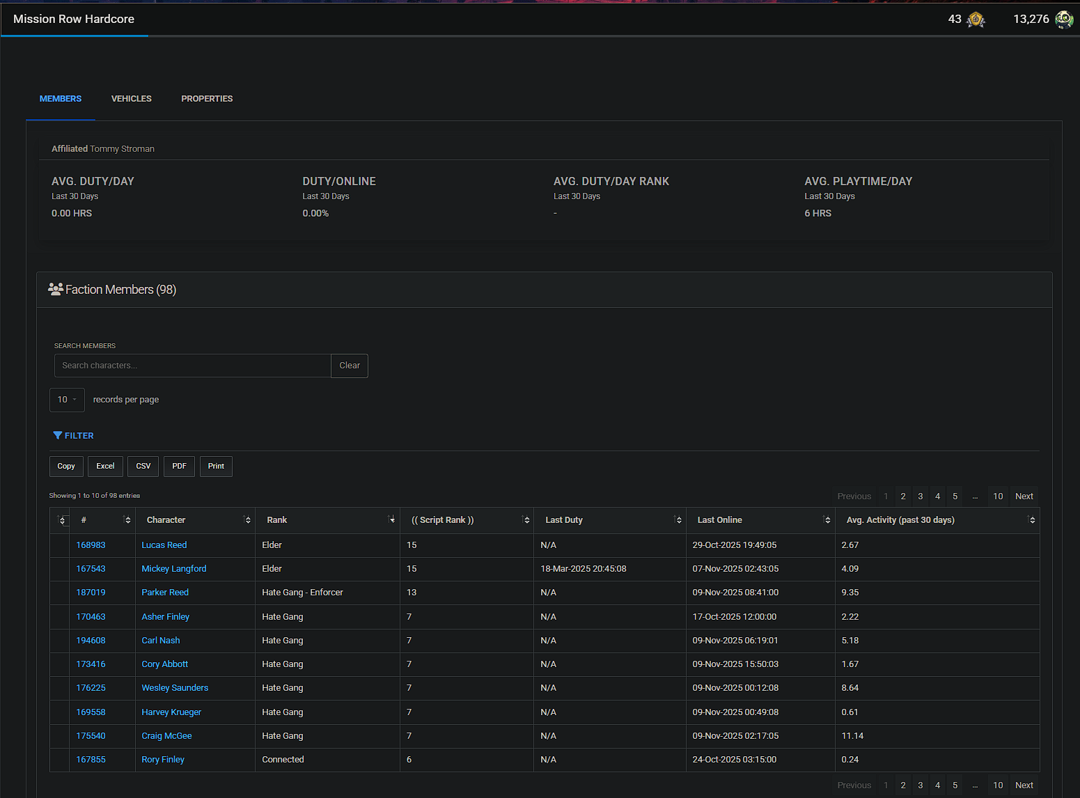Open Lucas Reed character profile

click(164, 545)
